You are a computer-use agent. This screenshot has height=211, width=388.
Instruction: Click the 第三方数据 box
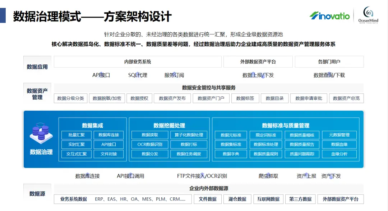(300, 199)
